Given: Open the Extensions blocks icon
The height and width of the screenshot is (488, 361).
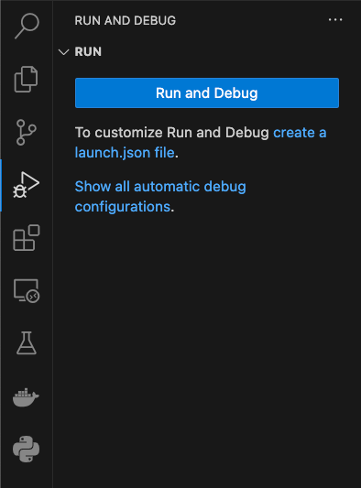Looking at the screenshot, I should [27, 238].
